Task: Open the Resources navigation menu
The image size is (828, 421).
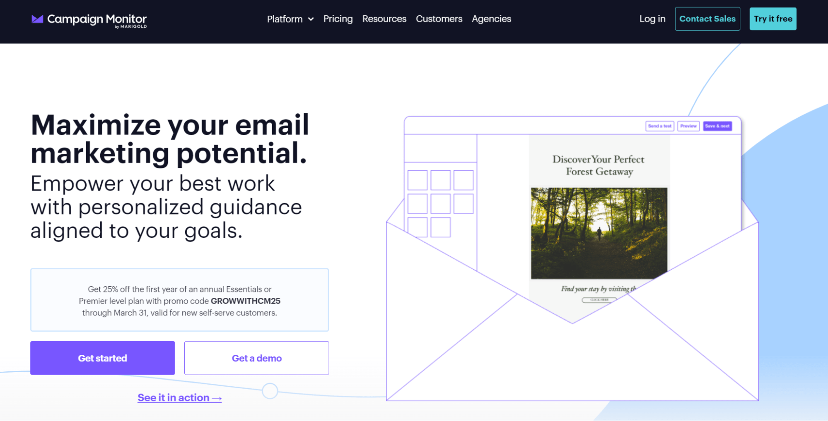Action: (384, 19)
